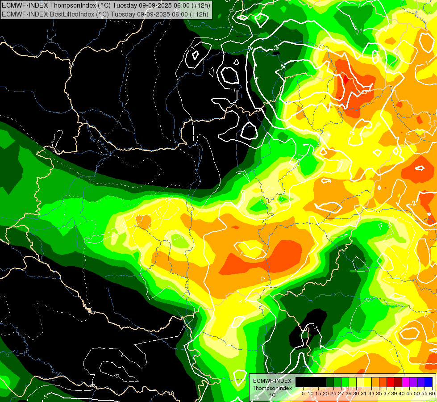This screenshot has width=437, height=402.
Task: Select the yellow-green 29-30 legend swatch
Action: (x=353, y=382)
